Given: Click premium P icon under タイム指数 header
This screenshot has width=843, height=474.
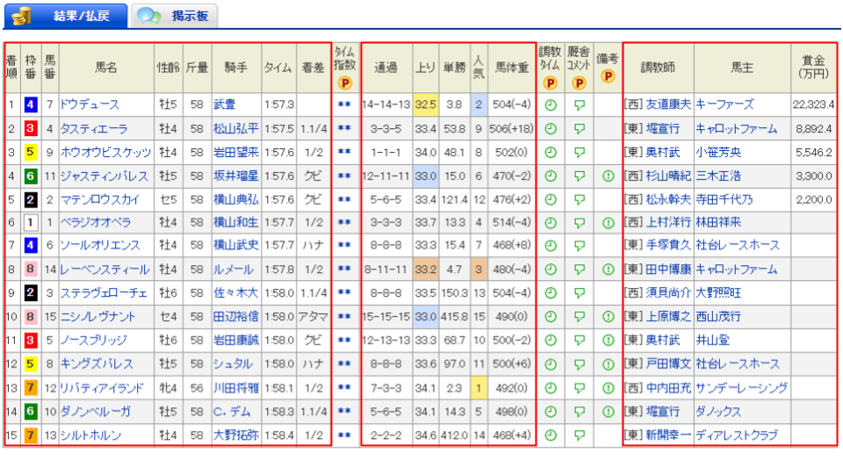Looking at the screenshot, I should pos(344,83).
